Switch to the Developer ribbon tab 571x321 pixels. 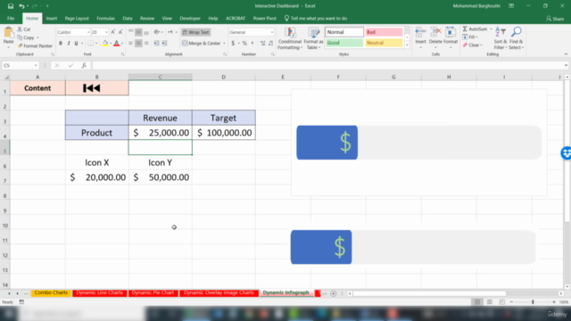[x=190, y=18]
